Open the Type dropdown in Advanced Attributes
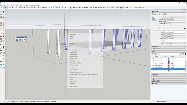Screen dimensions: 187x105 click(x=175, y=43)
